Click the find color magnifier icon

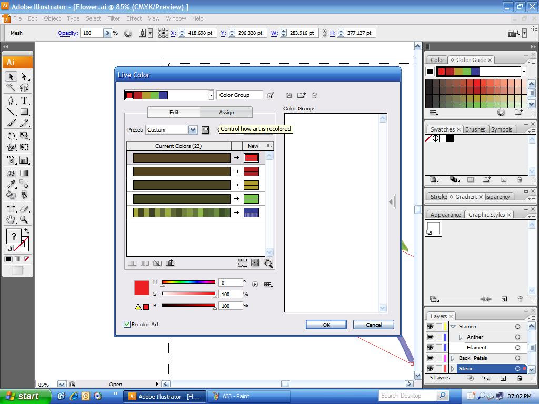268,263
